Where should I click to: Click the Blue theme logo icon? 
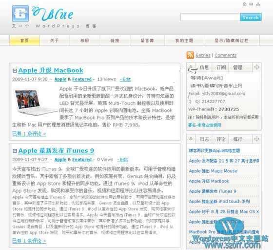pos(20,14)
